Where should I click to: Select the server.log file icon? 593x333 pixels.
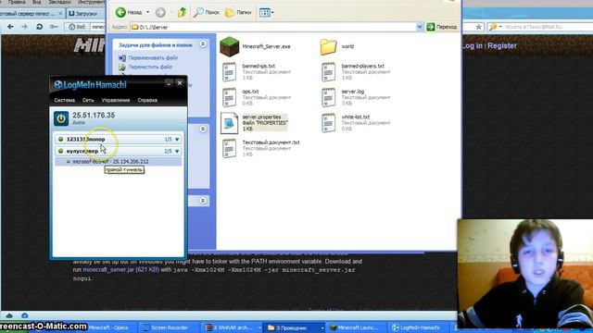click(328, 97)
